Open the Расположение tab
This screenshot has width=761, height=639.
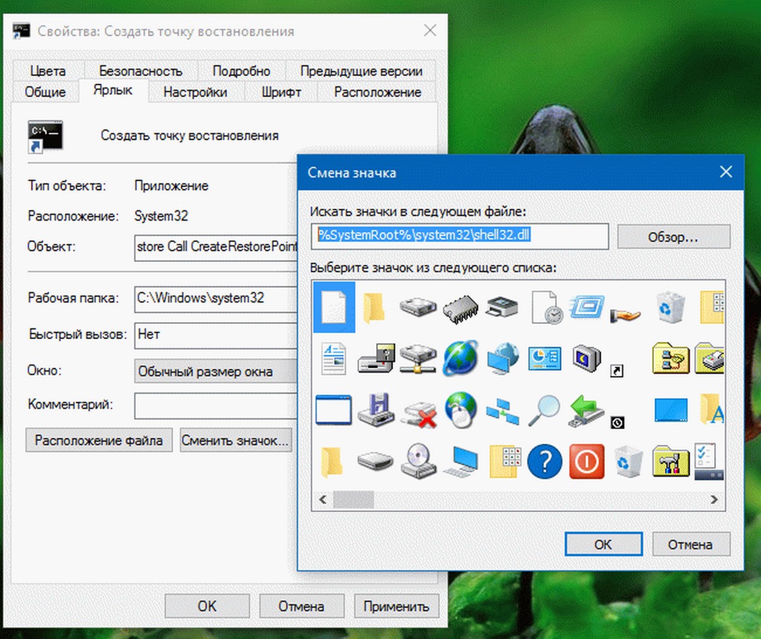[377, 92]
